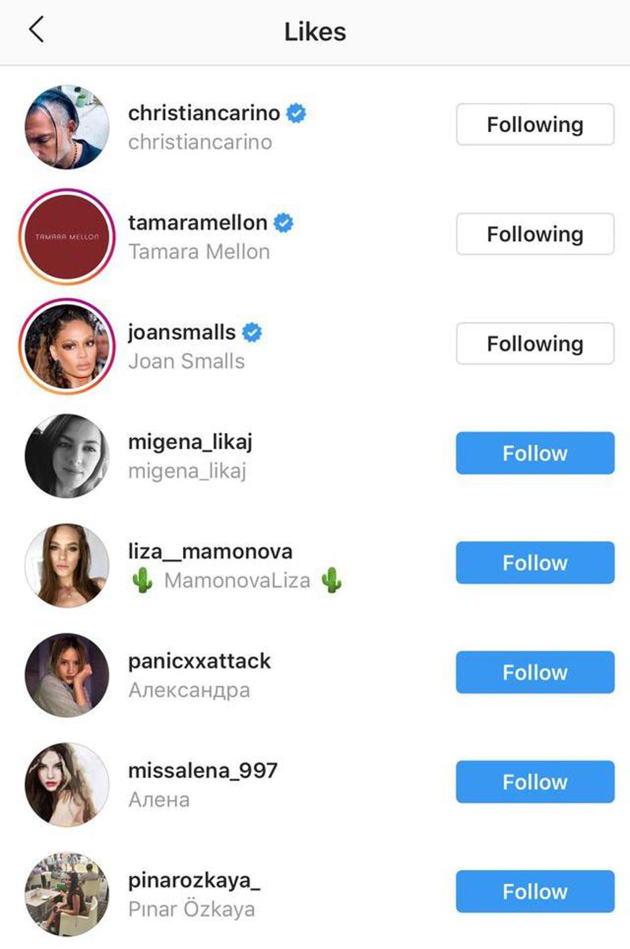
Task: Open migena_likaj's profile photo
Action: (x=67, y=456)
